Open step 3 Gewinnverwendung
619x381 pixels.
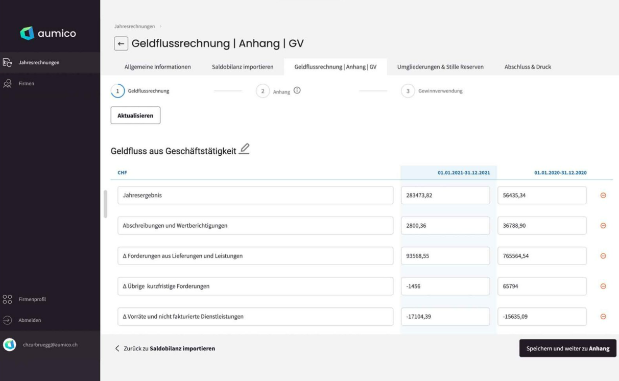click(x=408, y=91)
